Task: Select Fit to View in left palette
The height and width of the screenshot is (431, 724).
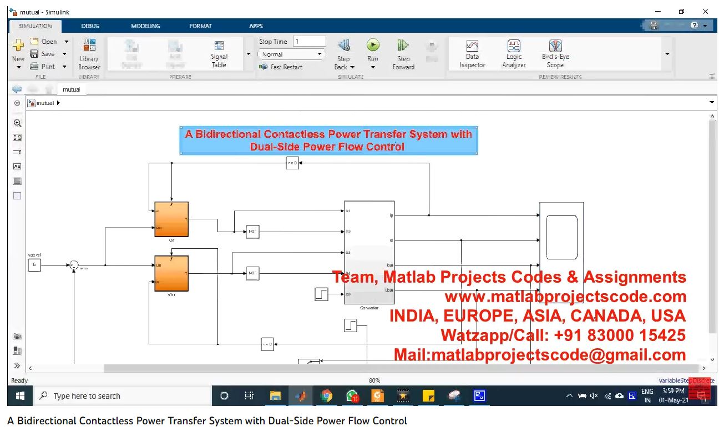Action: tap(17, 137)
